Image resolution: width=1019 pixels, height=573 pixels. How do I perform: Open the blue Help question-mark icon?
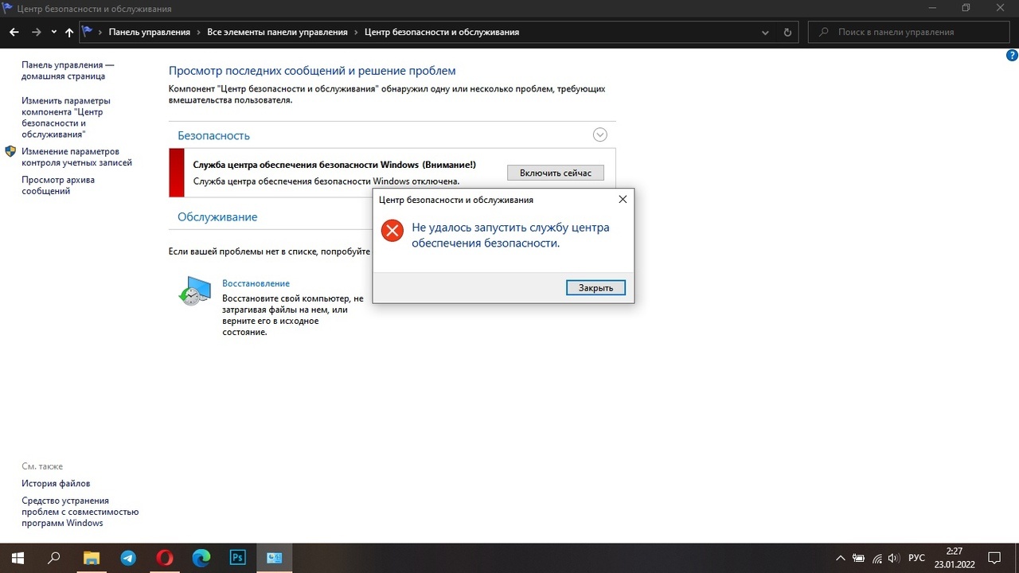1013,55
